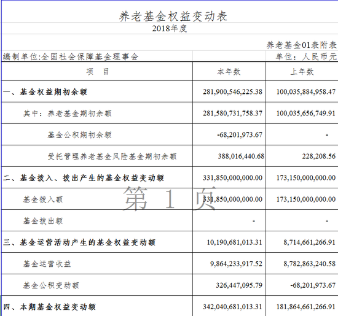The image size is (338, 316).
Task: Click 上年数 173,150,000,000.00 in section 二 row
Action: (306, 178)
